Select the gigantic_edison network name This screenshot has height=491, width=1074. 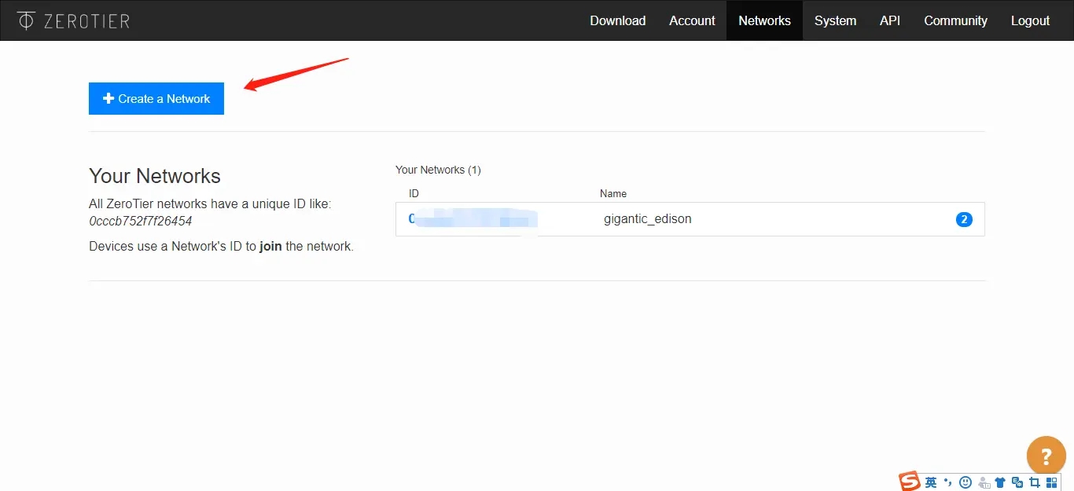648,219
